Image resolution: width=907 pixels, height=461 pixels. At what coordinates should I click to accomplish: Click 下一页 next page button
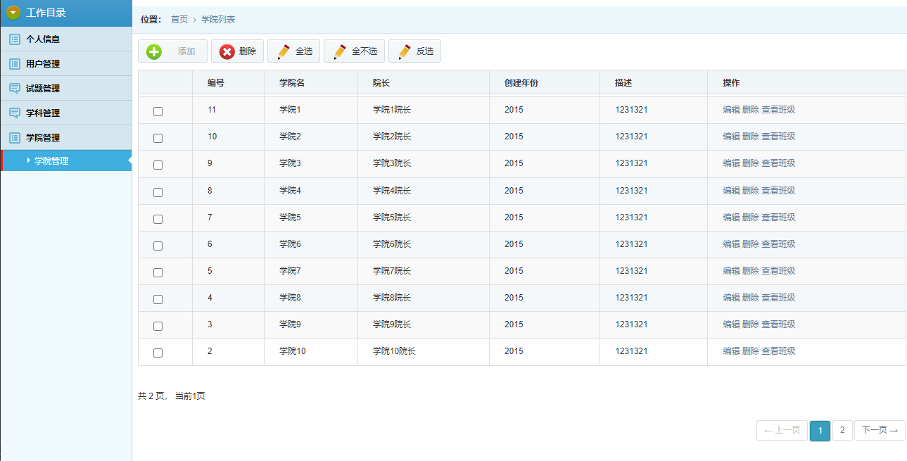coord(880,431)
